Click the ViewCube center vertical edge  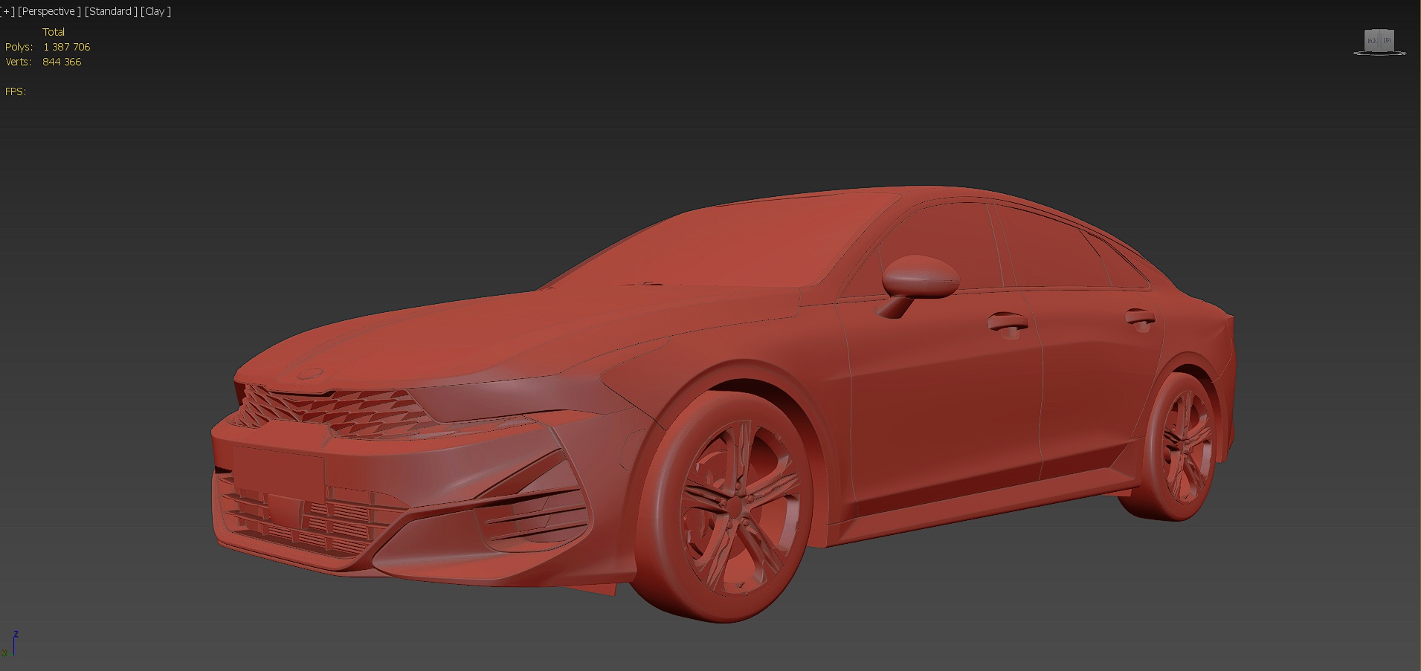coord(1380,41)
